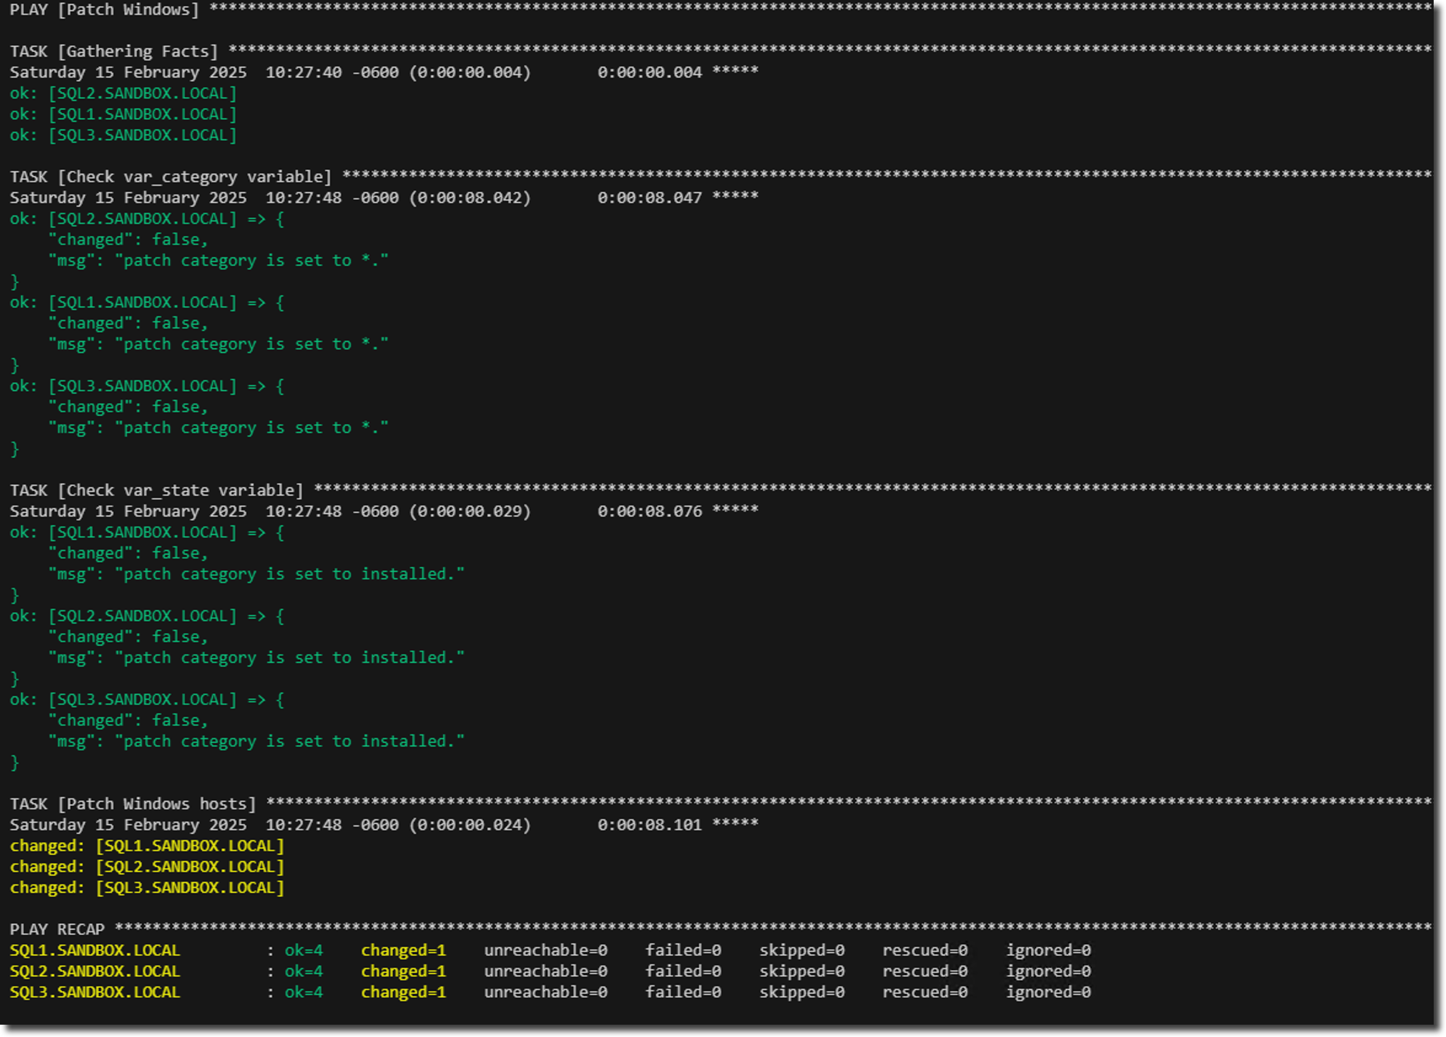Click ok: [SQL3.SANDBOX.LOCAL] => { under var_category
The width and height of the screenshot is (1446, 1037).
147,386
